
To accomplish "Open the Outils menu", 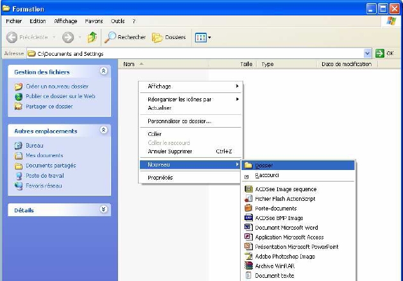I will 117,21.
